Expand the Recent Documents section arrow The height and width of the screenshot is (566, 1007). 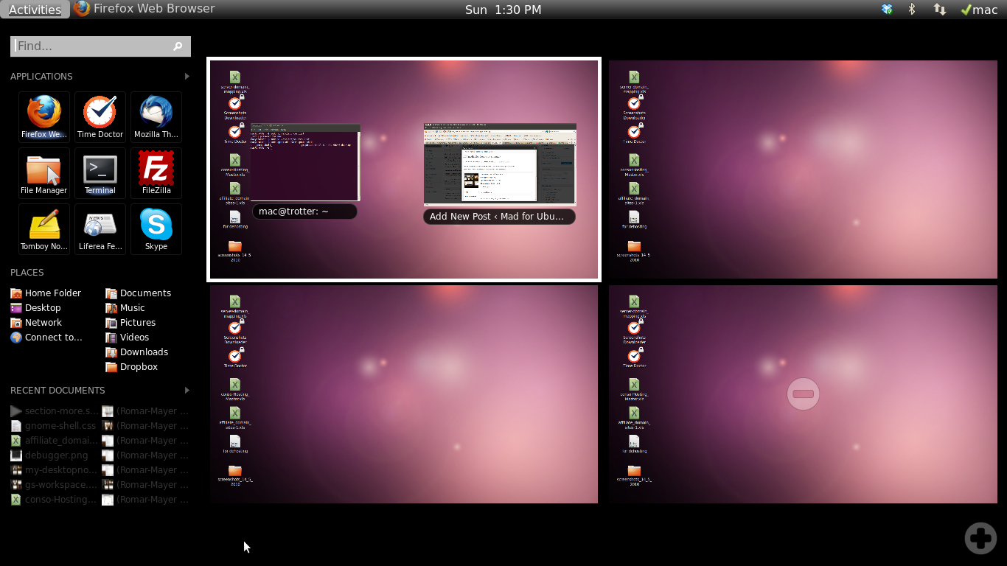(x=187, y=390)
